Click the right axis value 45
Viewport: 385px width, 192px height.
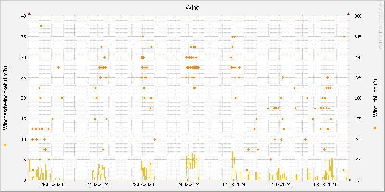[359, 160]
